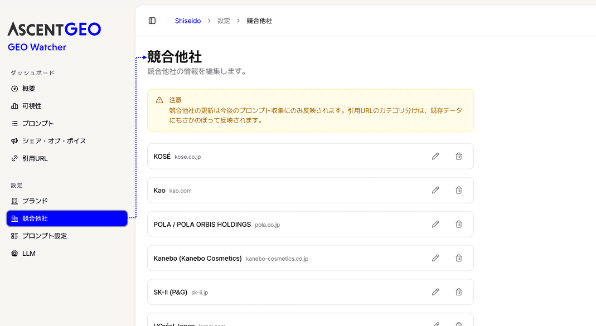Open シェア・オブ・ボイス page
Image resolution: width=596 pixels, height=326 pixels.
coord(67,141)
